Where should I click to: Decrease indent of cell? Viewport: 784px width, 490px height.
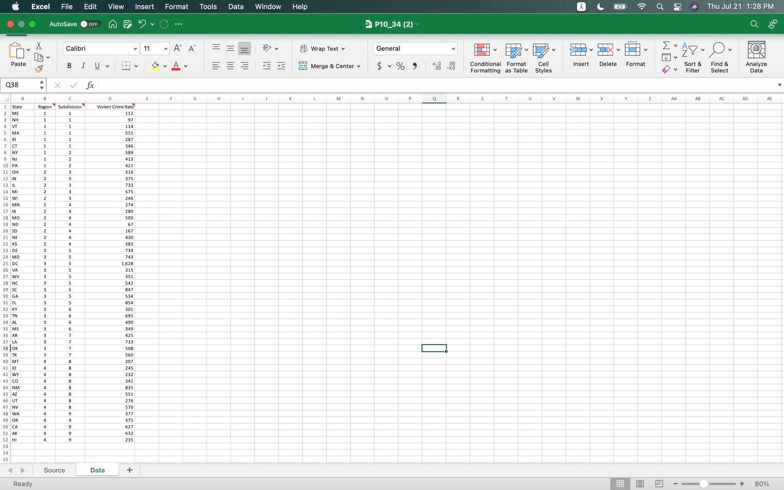[267, 66]
